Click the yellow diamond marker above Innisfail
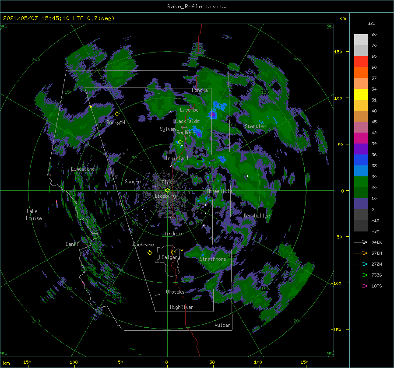This screenshot has width=394, height=368. click(x=180, y=142)
